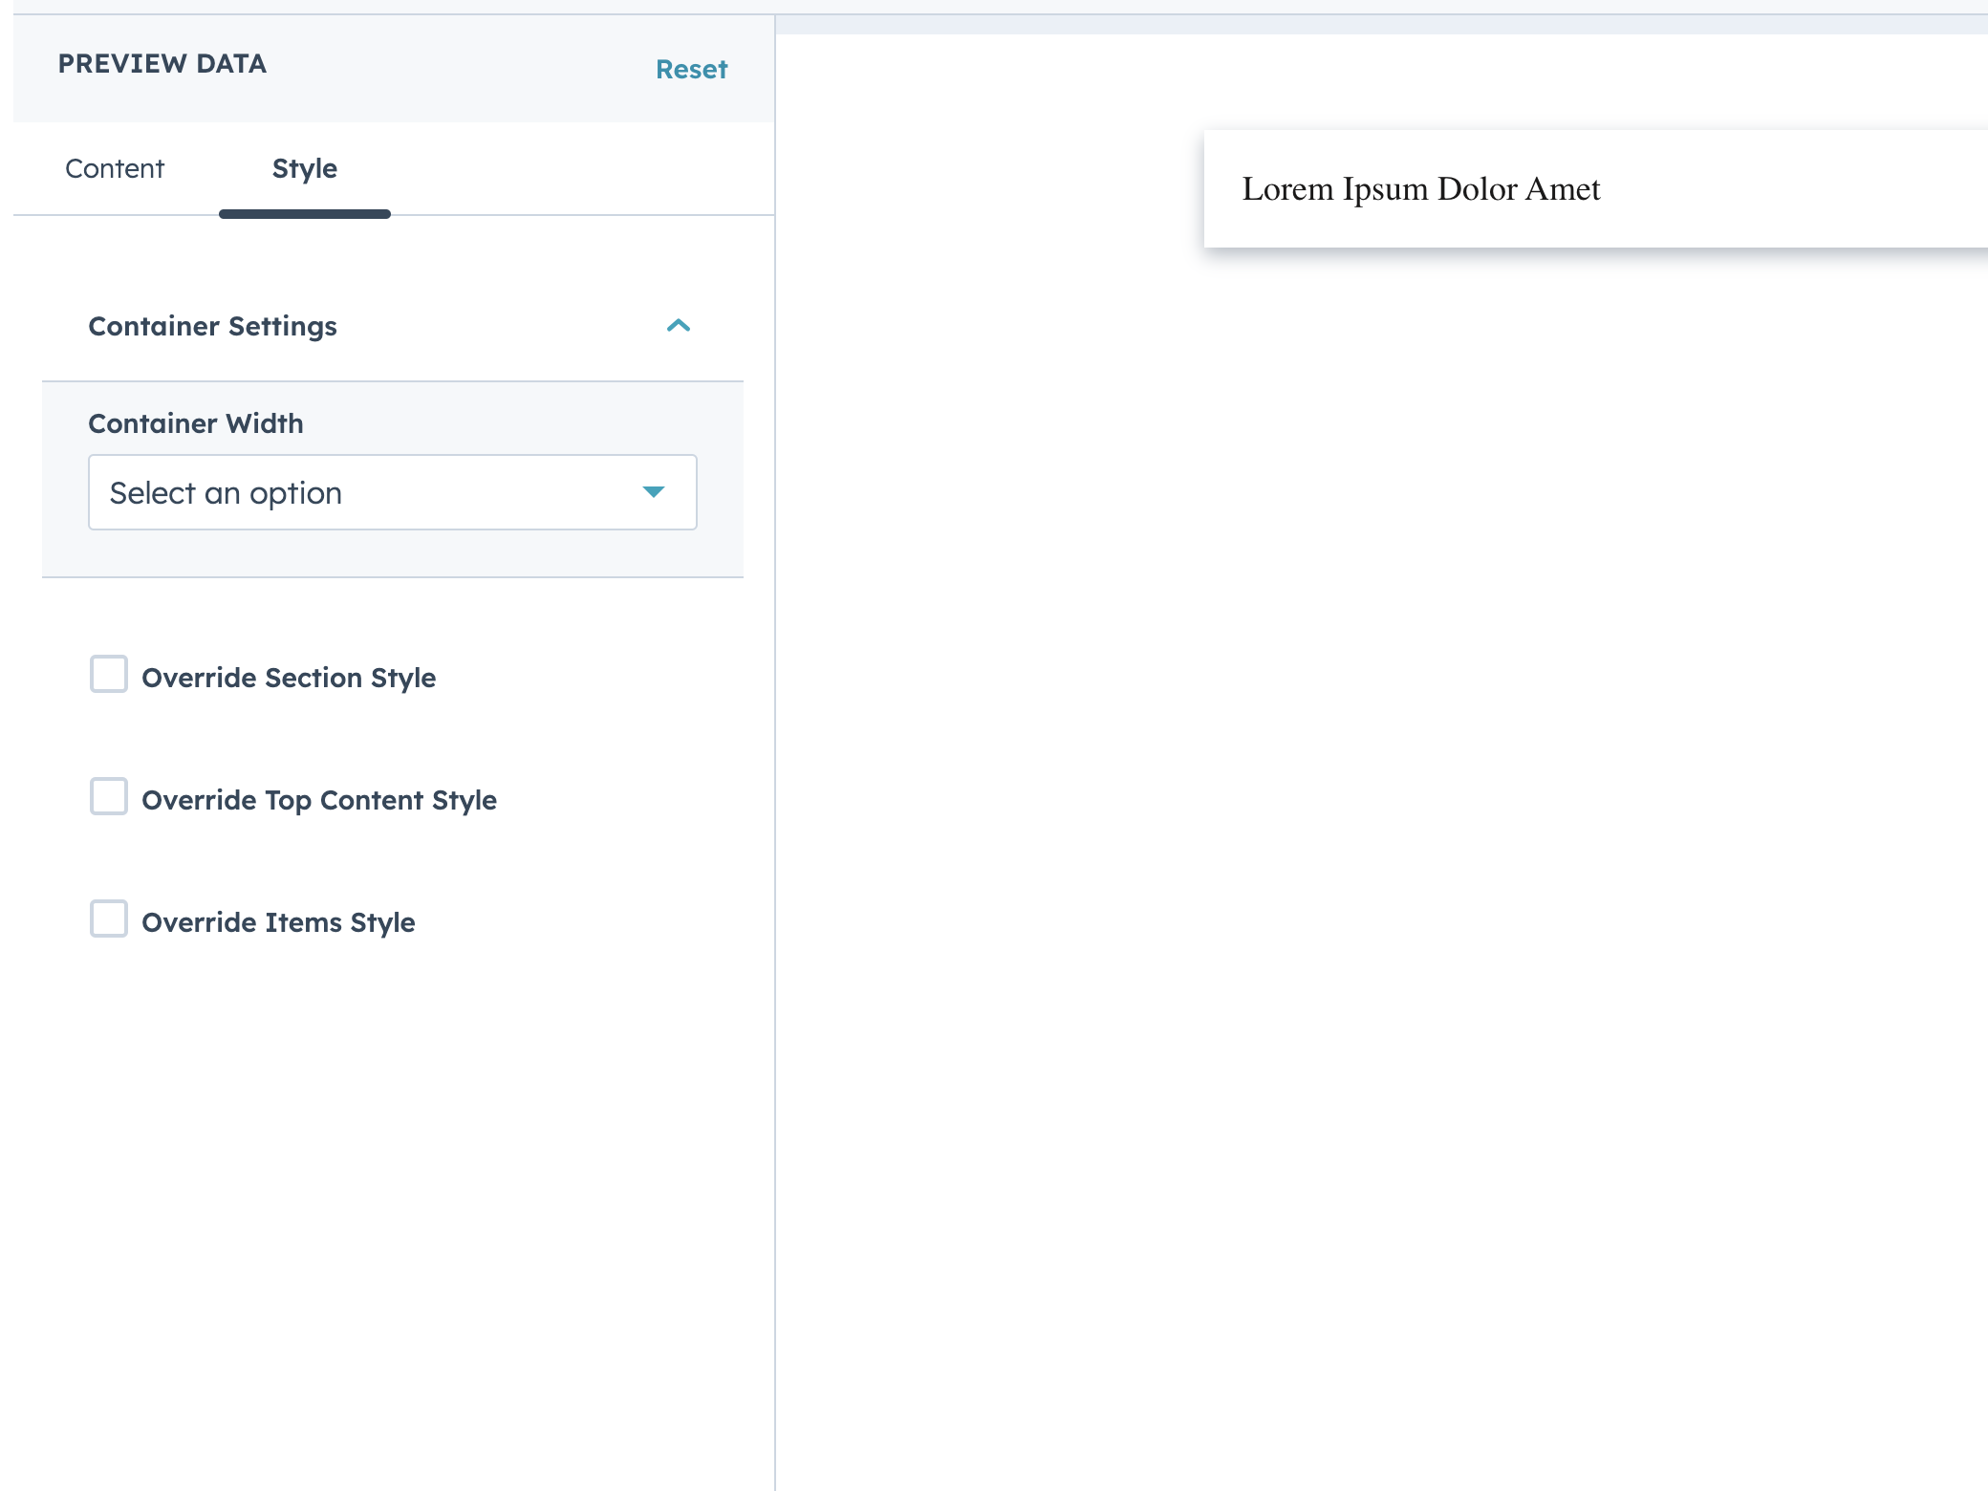This screenshot has width=1988, height=1491.
Task: Click the Style tab underline indicator
Action: 304,214
